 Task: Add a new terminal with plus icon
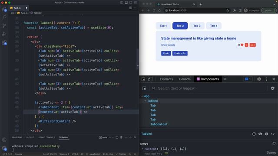(x=110, y=137)
